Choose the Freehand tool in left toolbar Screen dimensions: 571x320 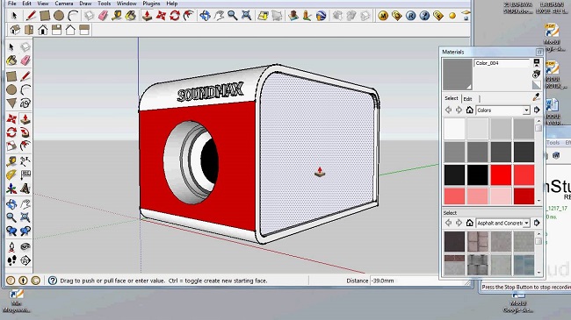(25, 103)
